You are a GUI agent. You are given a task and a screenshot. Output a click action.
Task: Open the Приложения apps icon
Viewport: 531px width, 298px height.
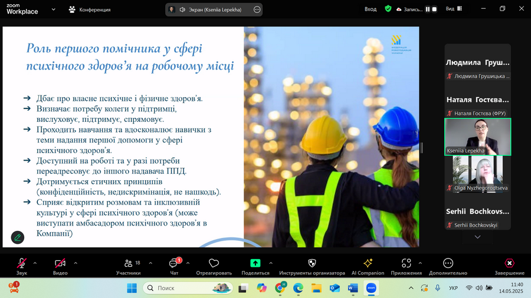point(406,263)
